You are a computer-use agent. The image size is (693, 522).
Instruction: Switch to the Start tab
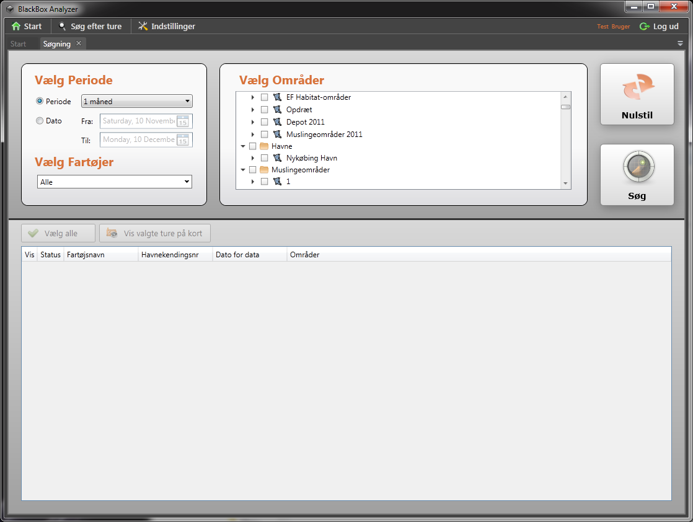click(18, 44)
